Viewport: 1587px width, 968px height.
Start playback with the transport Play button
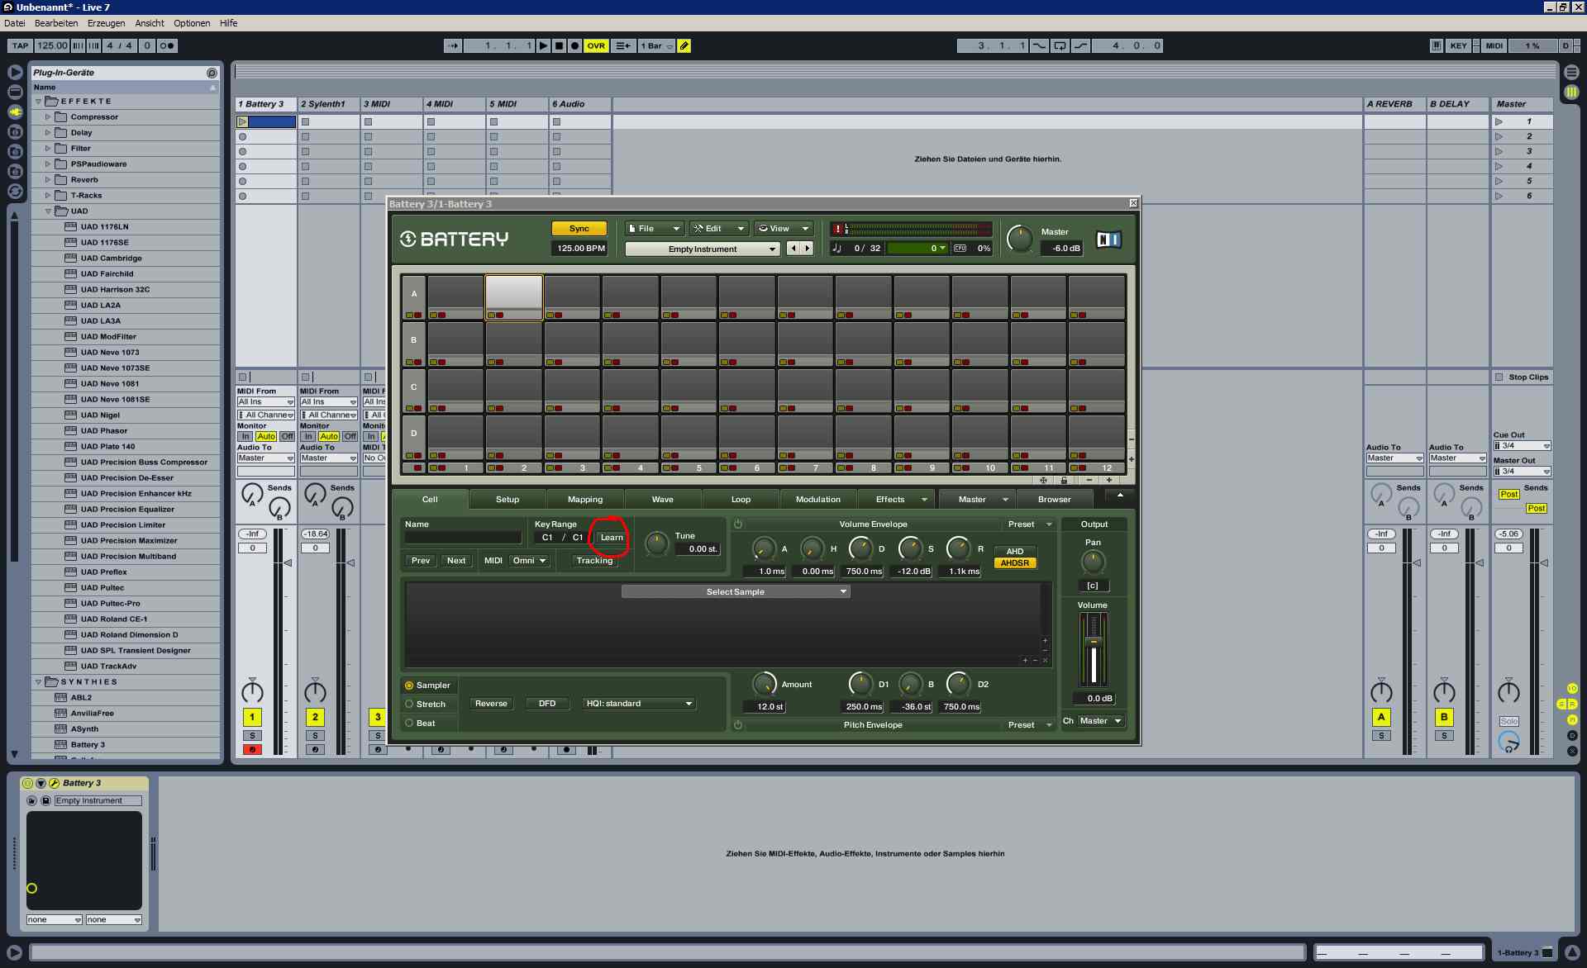543,46
